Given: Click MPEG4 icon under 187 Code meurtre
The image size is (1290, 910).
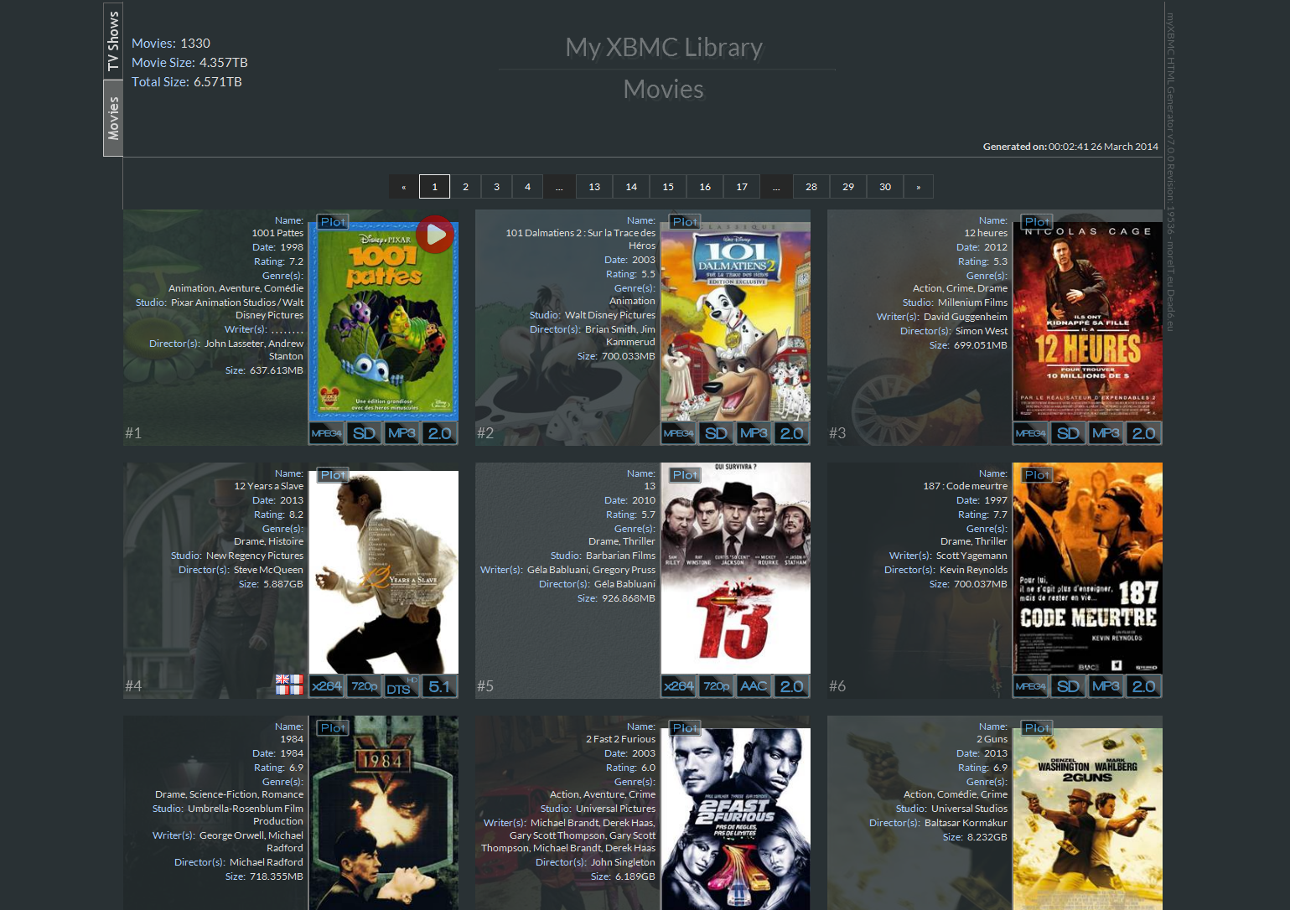Looking at the screenshot, I should point(1031,686).
